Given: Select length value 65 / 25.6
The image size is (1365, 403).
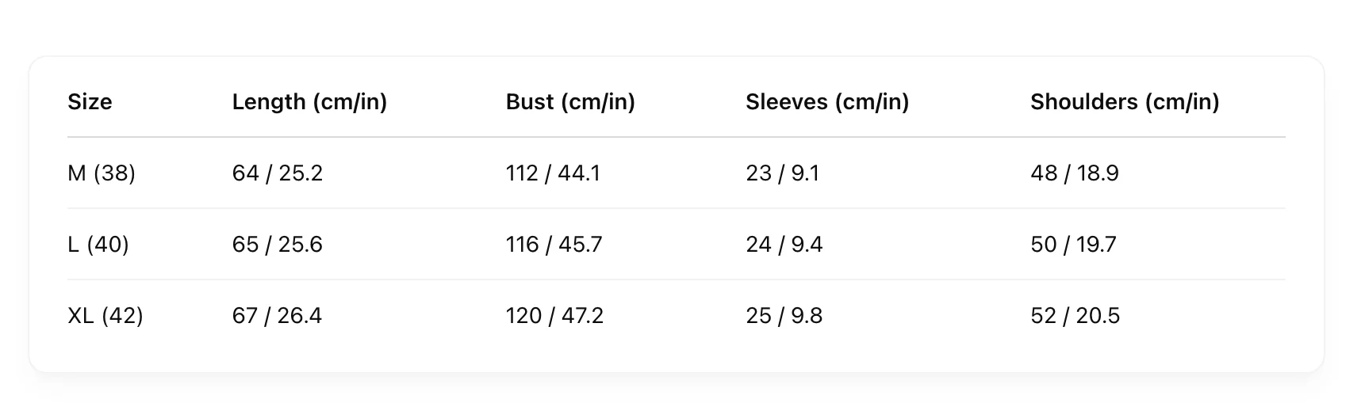Looking at the screenshot, I should pyautogui.click(x=278, y=245).
